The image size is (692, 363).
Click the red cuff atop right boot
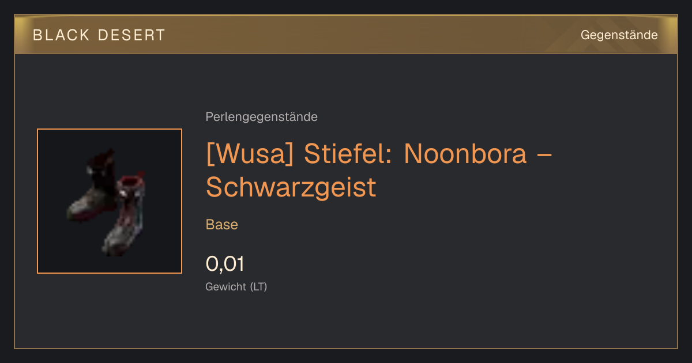[x=129, y=182]
